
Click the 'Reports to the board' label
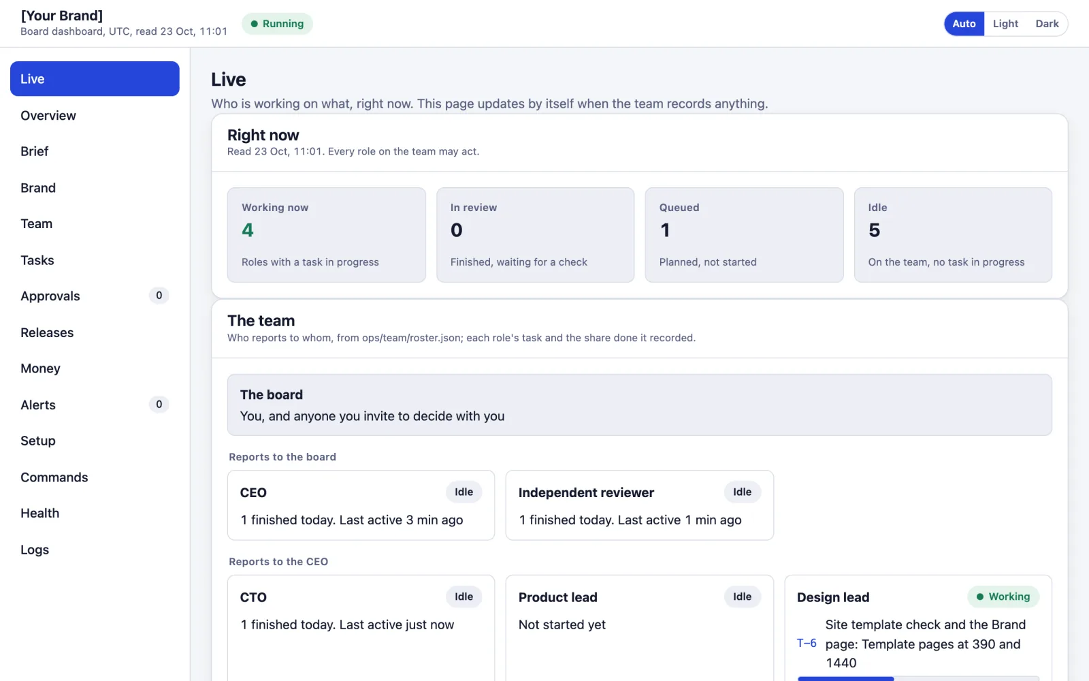click(x=282, y=457)
